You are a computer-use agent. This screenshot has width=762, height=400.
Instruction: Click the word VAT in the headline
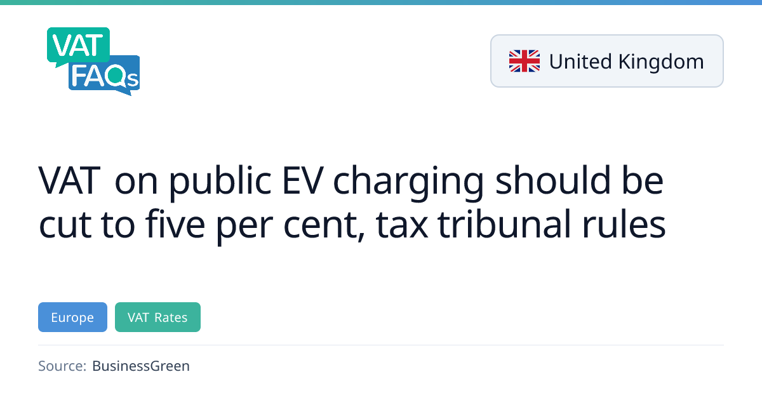(x=70, y=181)
